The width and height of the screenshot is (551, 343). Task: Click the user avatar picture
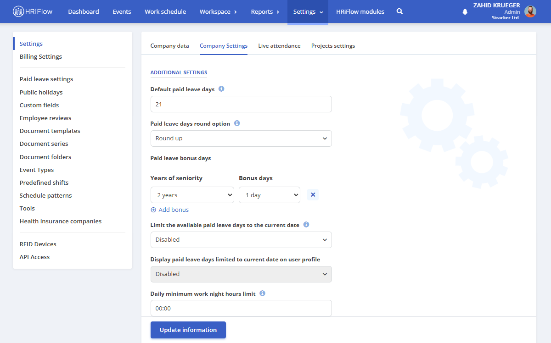[530, 11]
